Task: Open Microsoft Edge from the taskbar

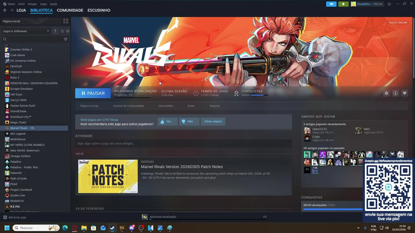Action: pos(65,228)
